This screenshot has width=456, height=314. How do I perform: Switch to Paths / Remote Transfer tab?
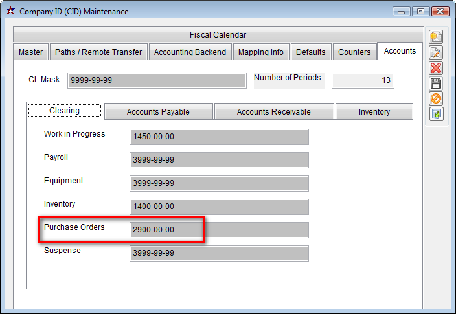(98, 52)
